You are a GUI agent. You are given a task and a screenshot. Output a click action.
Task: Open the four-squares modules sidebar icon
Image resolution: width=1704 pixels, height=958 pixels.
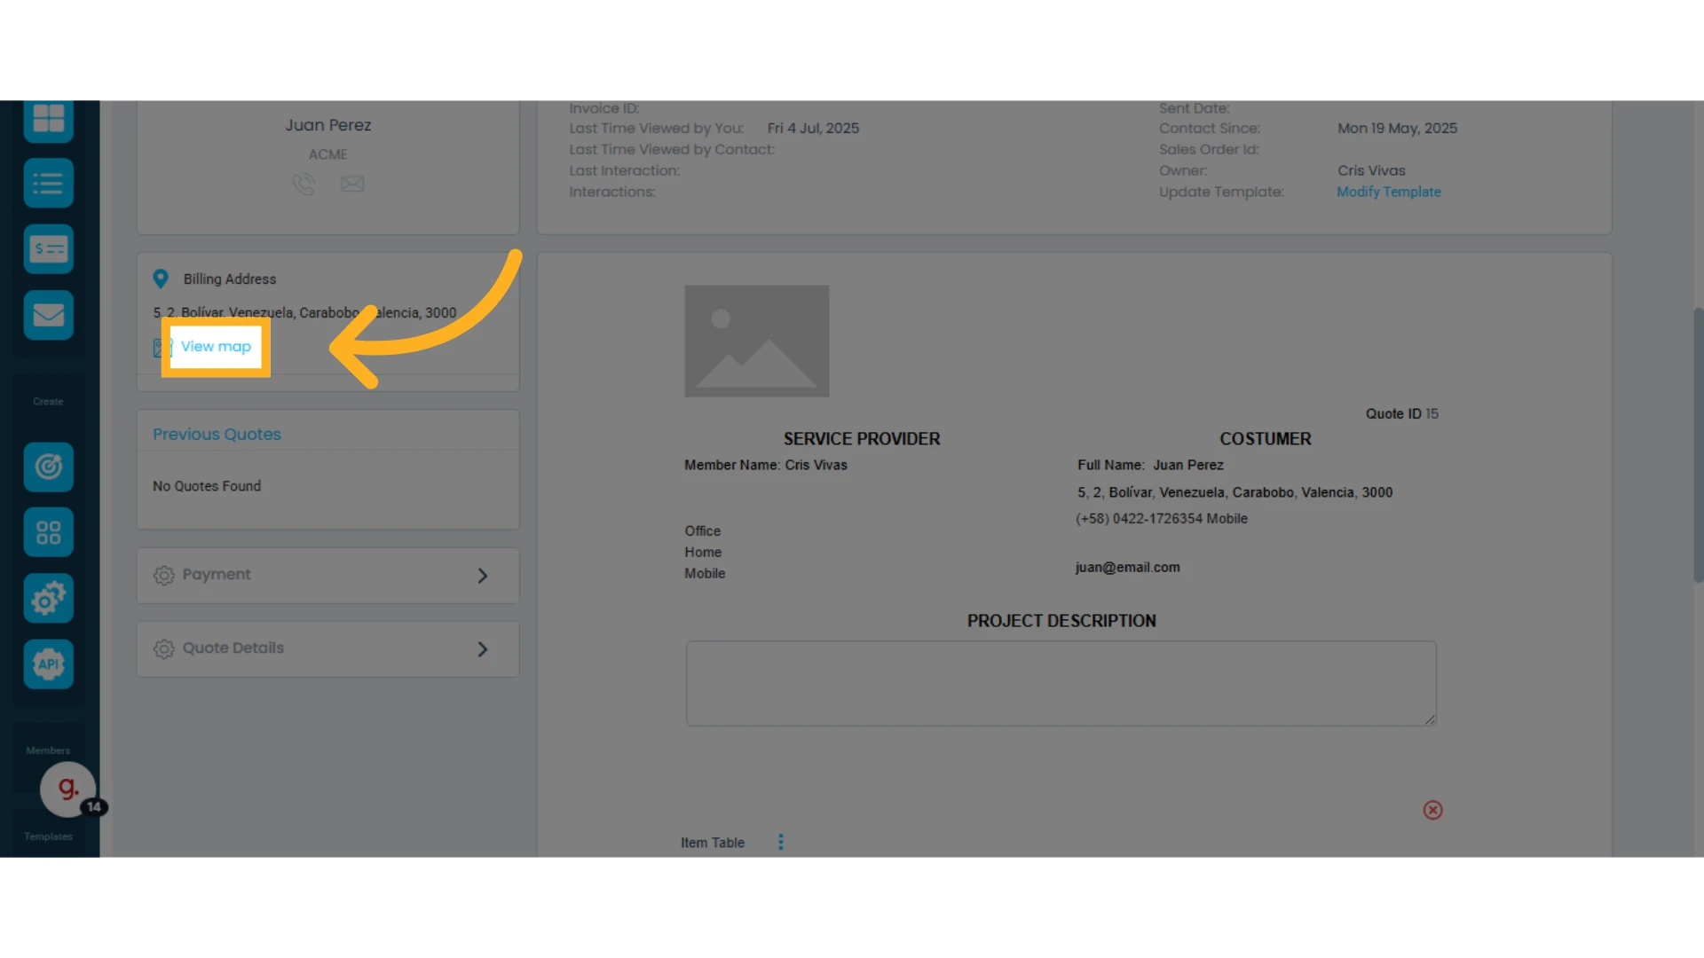point(48,532)
